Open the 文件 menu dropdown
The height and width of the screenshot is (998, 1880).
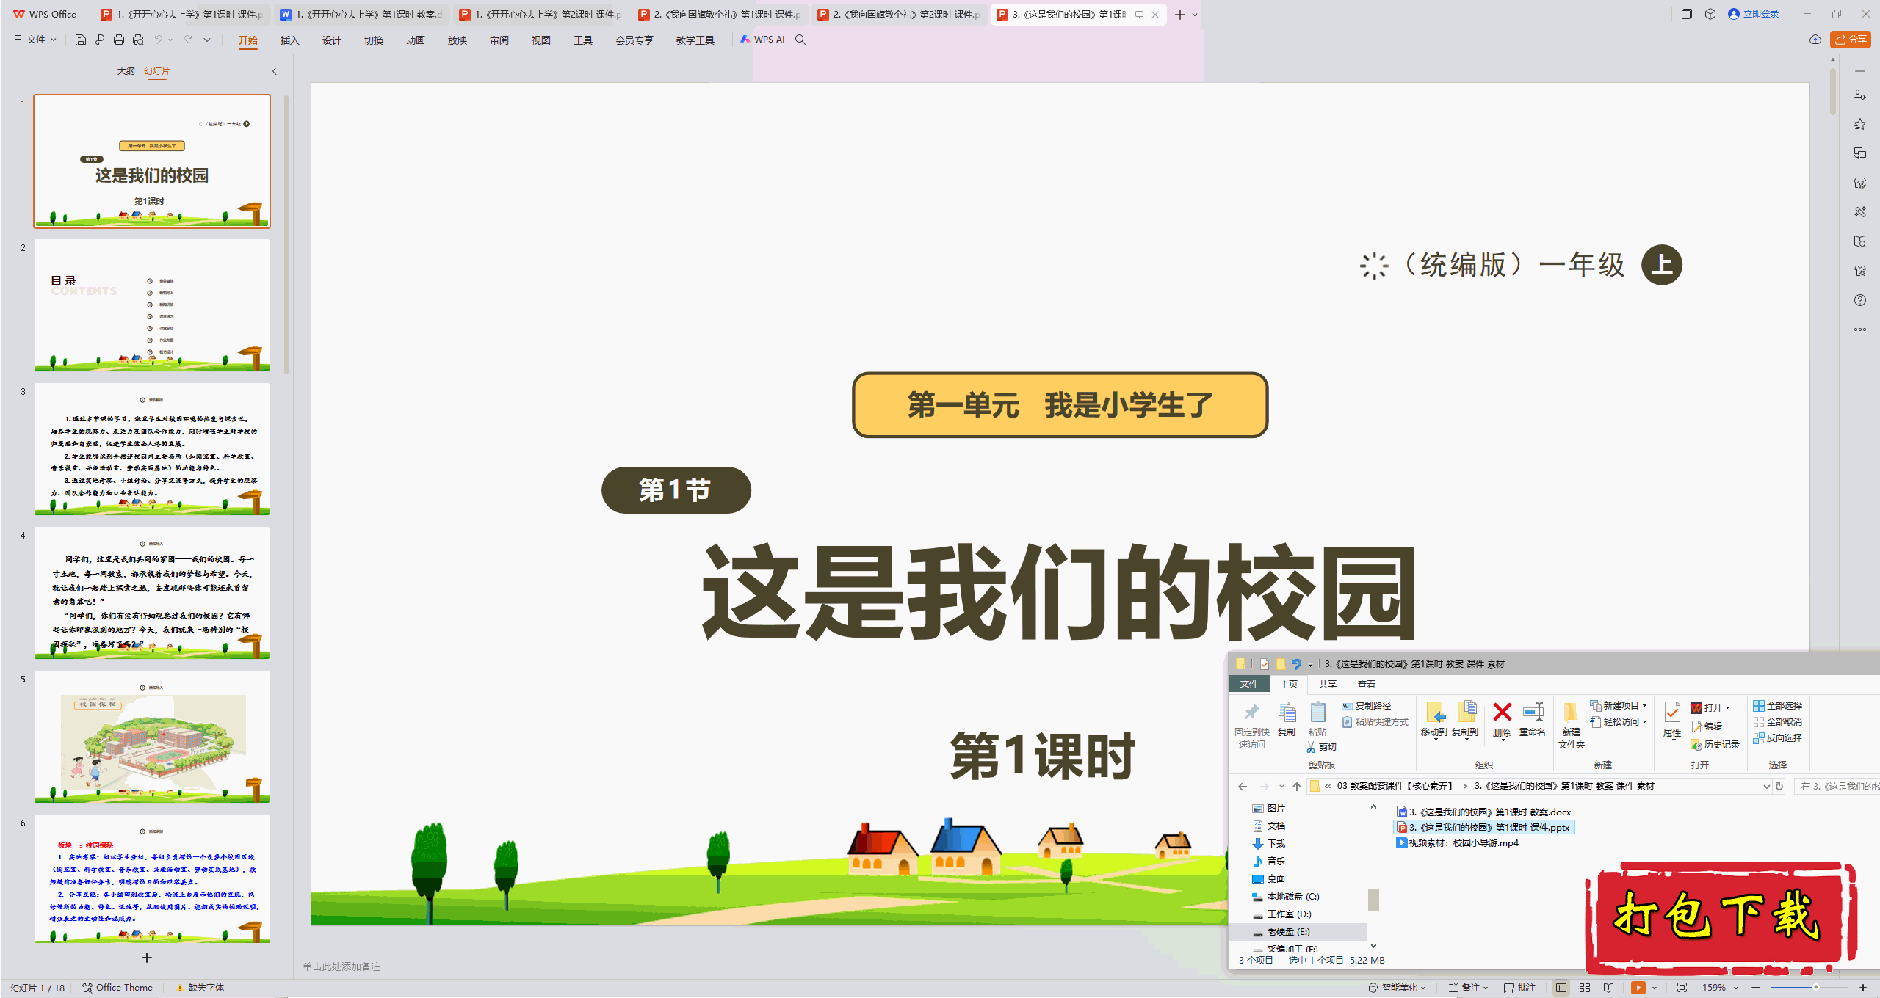(x=35, y=40)
